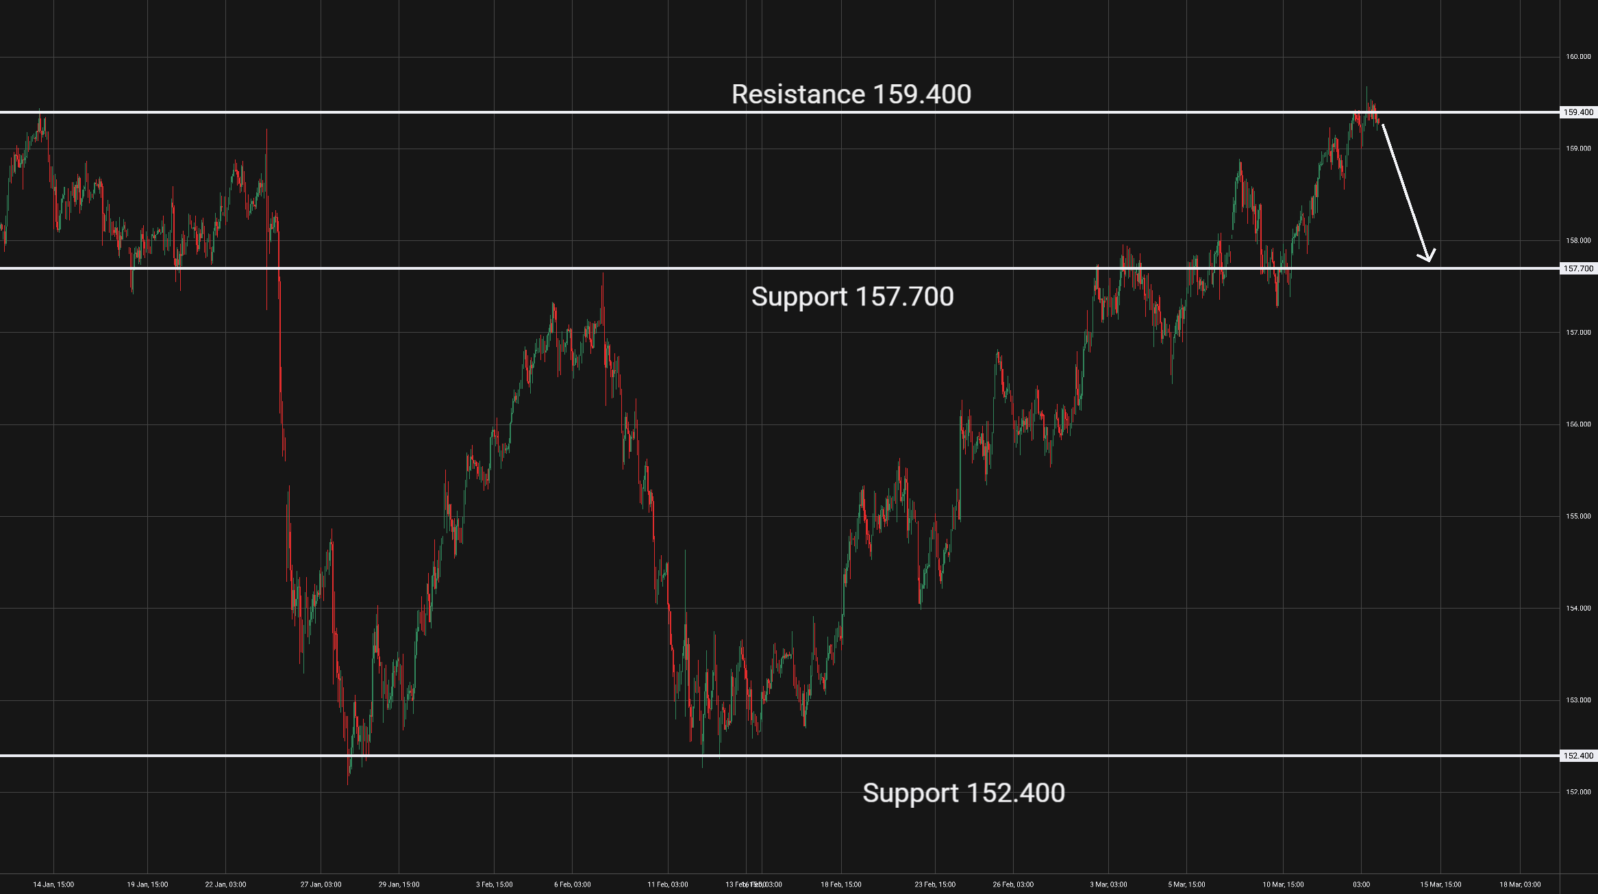
Task: Click the 152.000 price scale label
Action: pos(1578,792)
